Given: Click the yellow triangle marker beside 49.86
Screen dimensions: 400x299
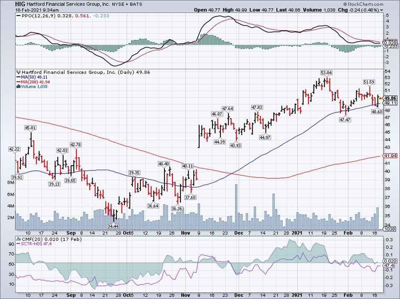Looking at the screenshot, I should [x=380, y=98].
